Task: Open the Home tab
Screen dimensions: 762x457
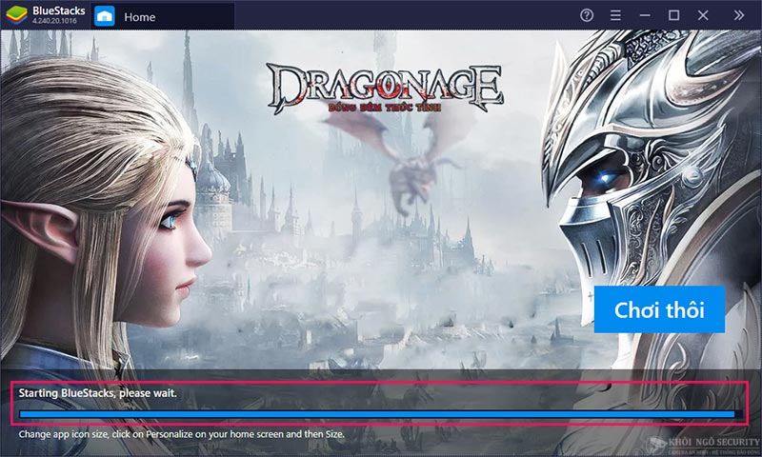Action: (x=162, y=16)
